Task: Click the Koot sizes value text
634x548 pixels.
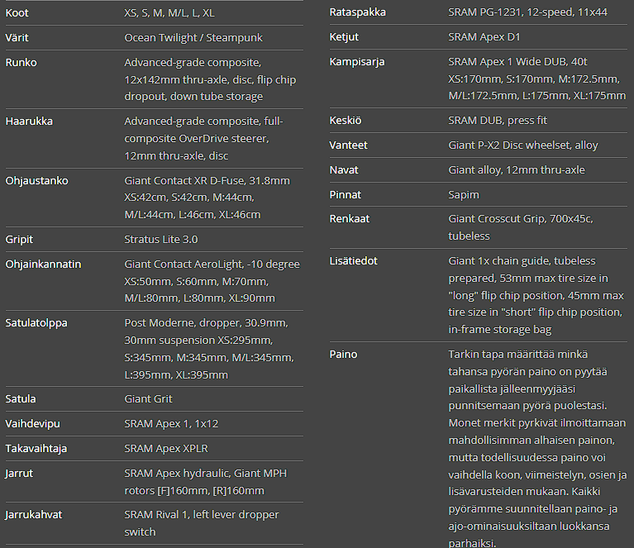Action: (x=169, y=13)
